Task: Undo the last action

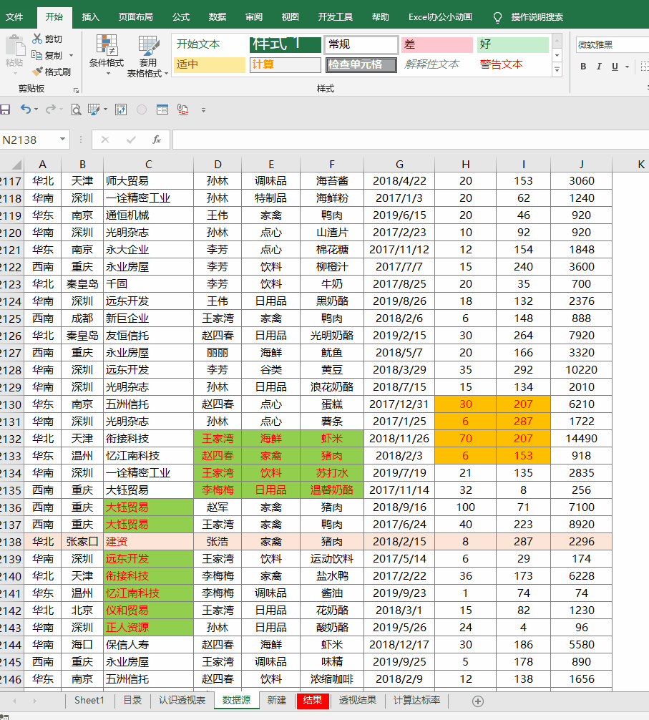Action: point(26,110)
